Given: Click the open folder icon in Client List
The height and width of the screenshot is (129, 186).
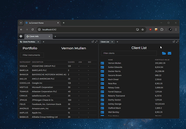Looking at the screenshot, I should (164, 53).
